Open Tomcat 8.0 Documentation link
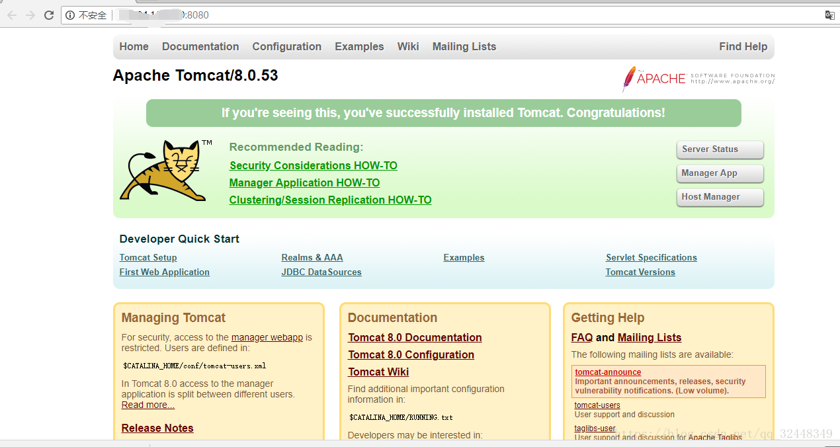 click(x=415, y=337)
